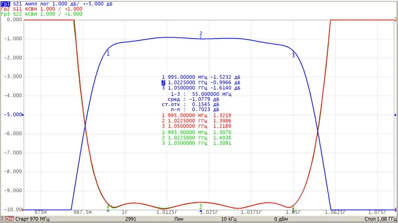Edit the 0 дБм output power field
398x223 pixels.
tap(281, 219)
